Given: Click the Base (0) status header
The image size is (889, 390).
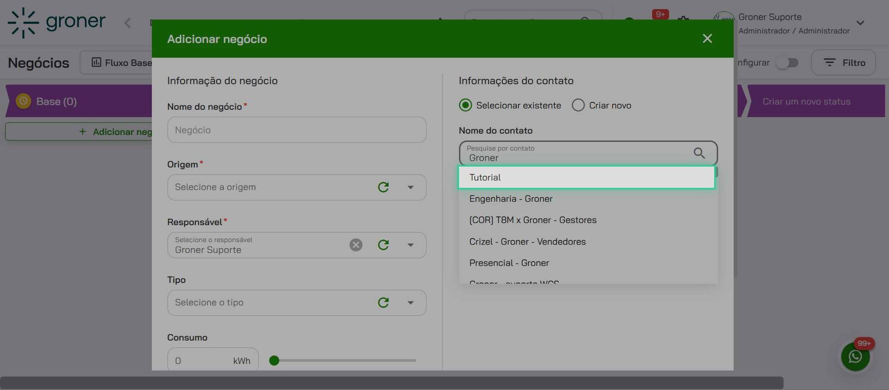Looking at the screenshot, I should click(x=79, y=101).
